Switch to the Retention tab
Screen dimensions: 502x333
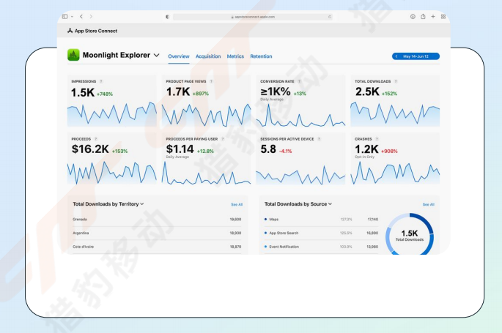coord(261,56)
